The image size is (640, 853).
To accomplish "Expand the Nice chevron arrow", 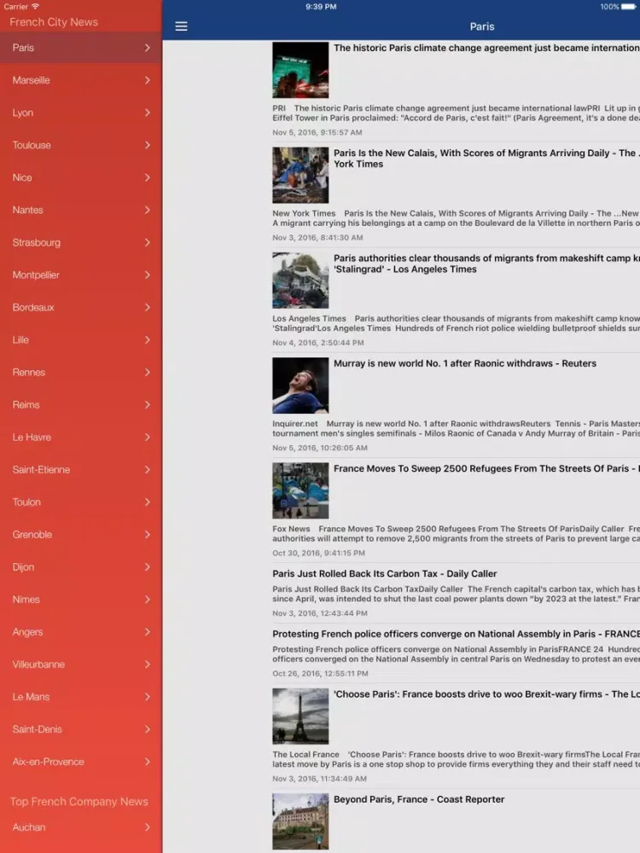I will 148,177.
